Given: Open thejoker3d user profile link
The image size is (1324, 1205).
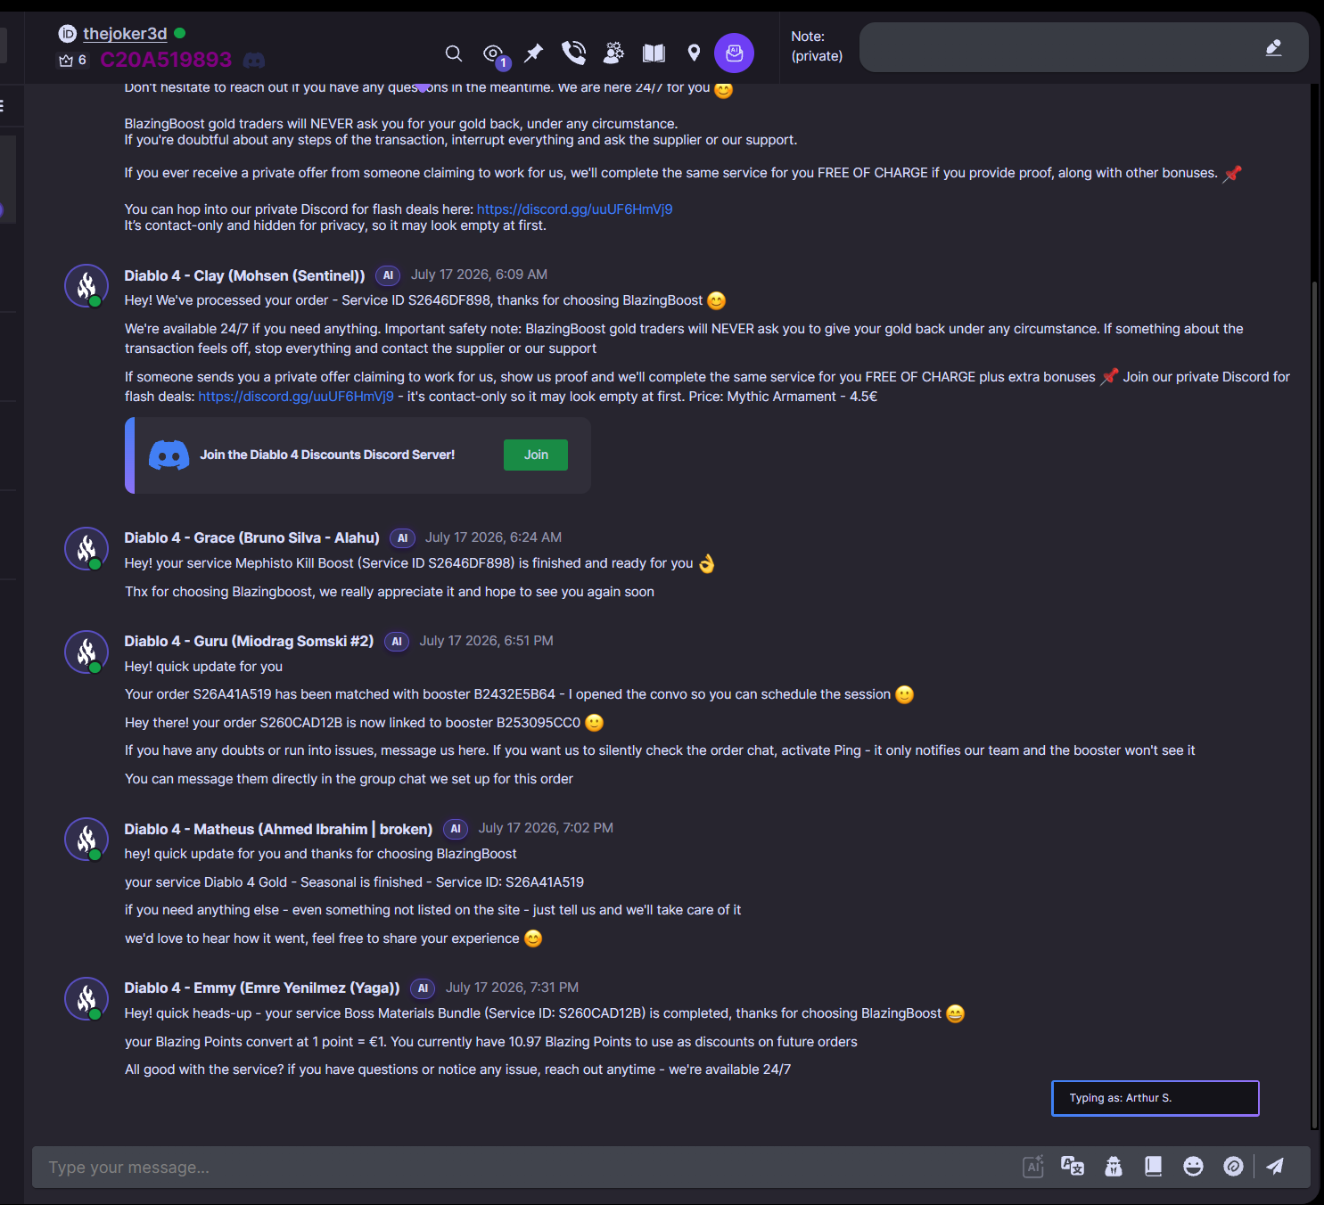Looking at the screenshot, I should pyautogui.click(x=125, y=34).
